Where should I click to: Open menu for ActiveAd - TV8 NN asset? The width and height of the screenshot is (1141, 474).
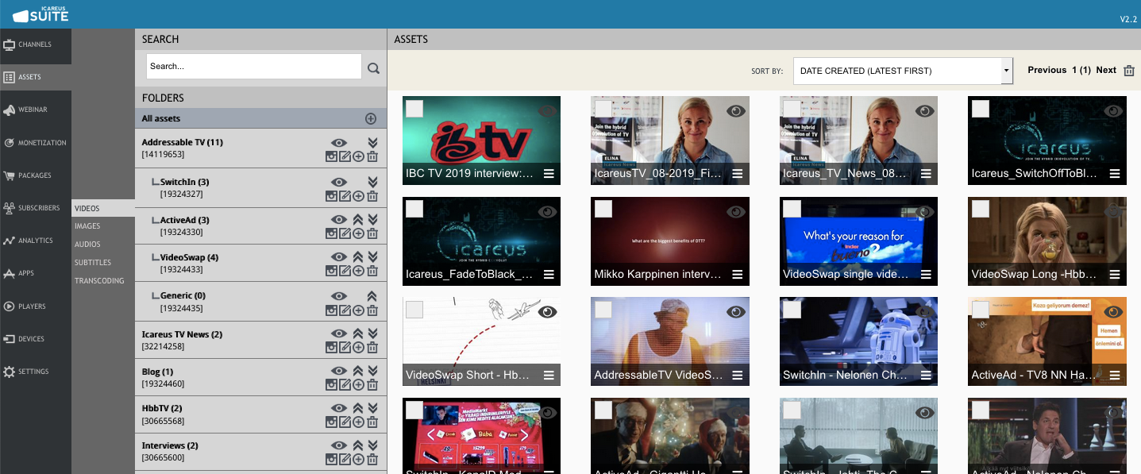(x=1115, y=375)
